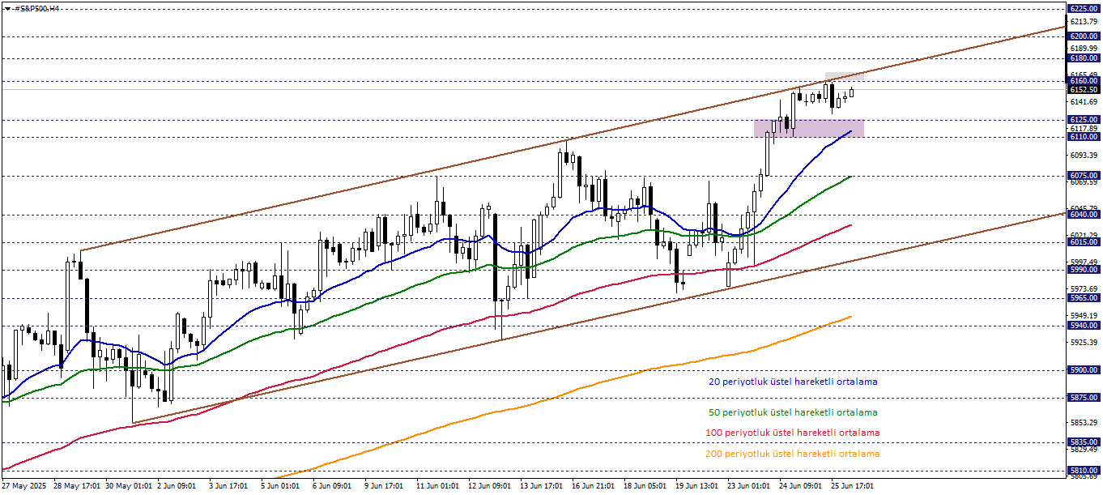Select the 5875.00 price level label
Image resolution: width=1103 pixels, height=495 pixels.
pos(1084,397)
